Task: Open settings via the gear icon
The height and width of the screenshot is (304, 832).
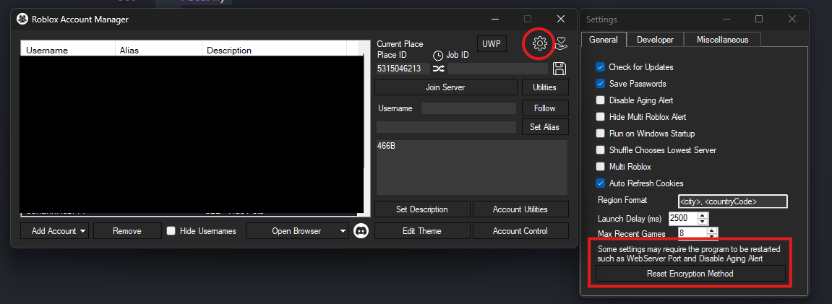Action: 540,43
